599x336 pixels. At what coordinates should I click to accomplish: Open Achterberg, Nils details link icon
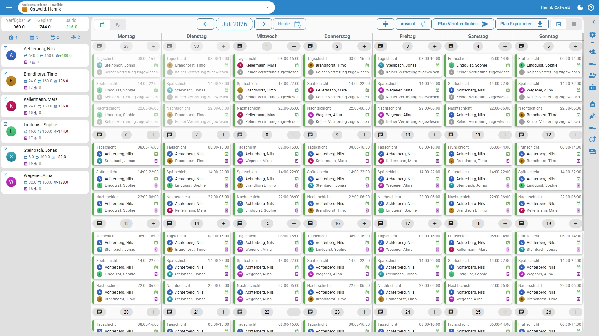tap(6, 48)
